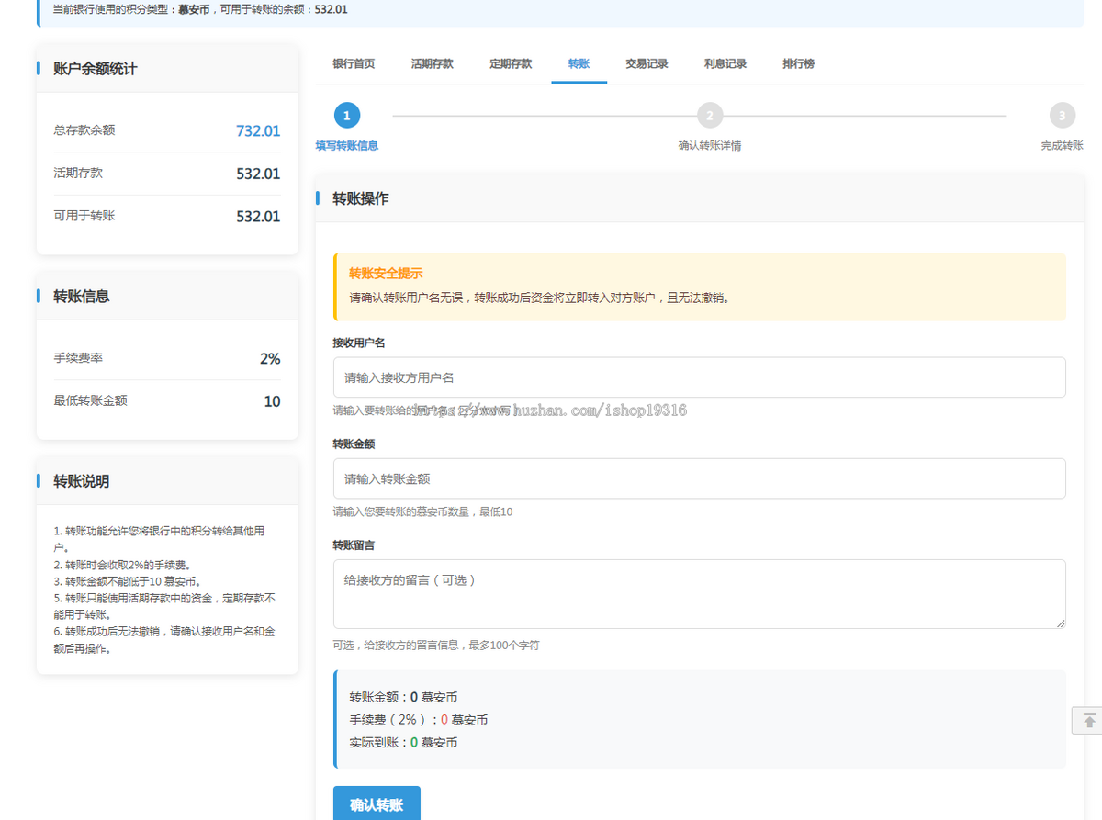The image size is (1102, 820).
Task: Click the summary line 实际到账：0 慕安币
Action: [403, 743]
